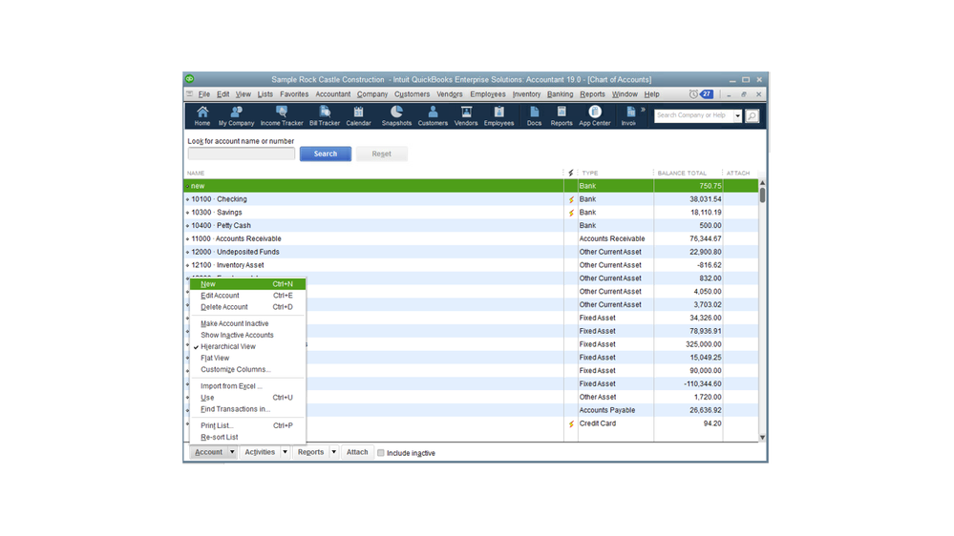
Task: Open the Banking menu
Action: click(x=560, y=94)
